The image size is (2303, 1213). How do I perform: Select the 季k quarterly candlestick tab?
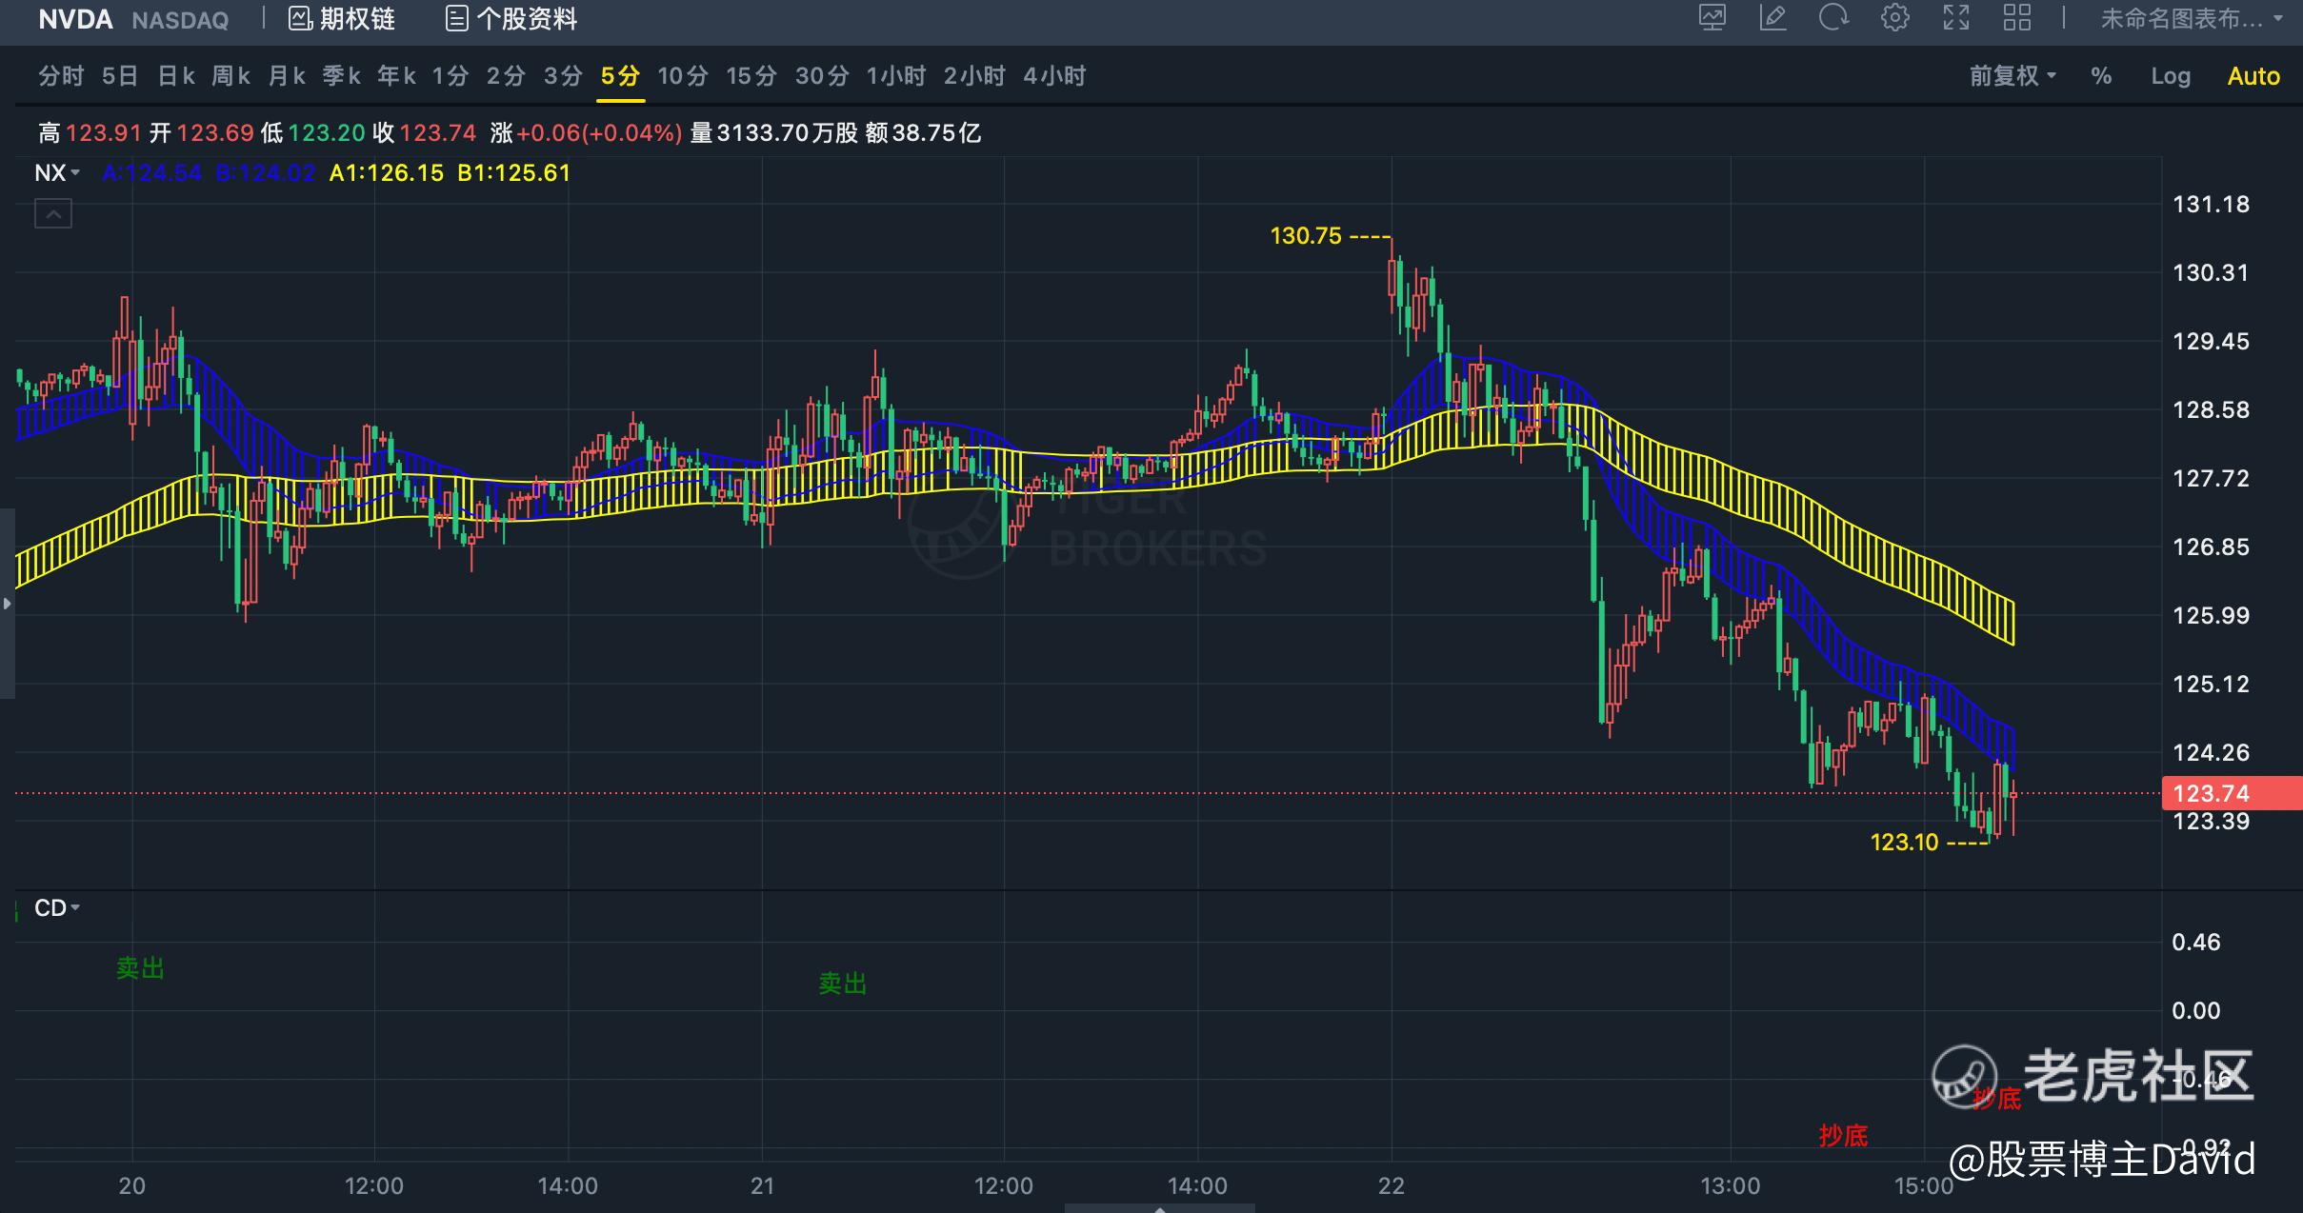[x=342, y=76]
